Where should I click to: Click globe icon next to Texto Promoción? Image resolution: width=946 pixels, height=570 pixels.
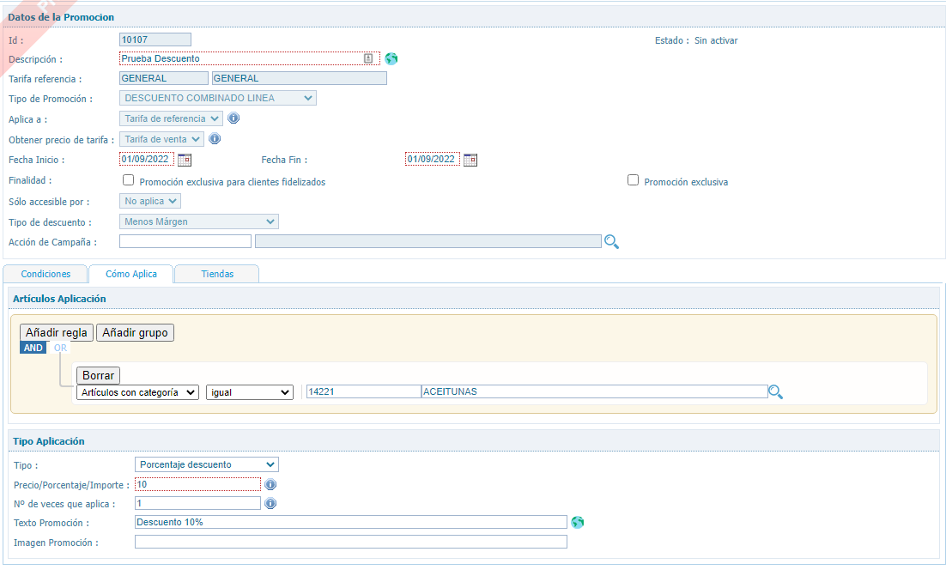click(577, 522)
